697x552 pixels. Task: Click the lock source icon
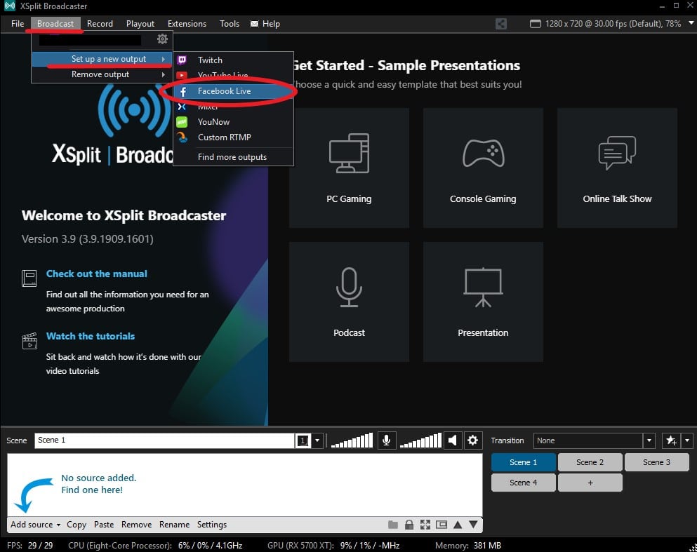click(x=409, y=525)
